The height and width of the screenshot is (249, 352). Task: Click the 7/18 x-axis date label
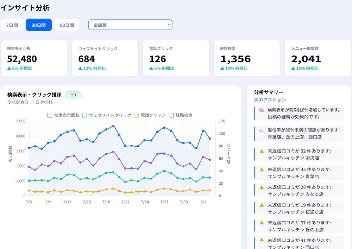point(106,202)
